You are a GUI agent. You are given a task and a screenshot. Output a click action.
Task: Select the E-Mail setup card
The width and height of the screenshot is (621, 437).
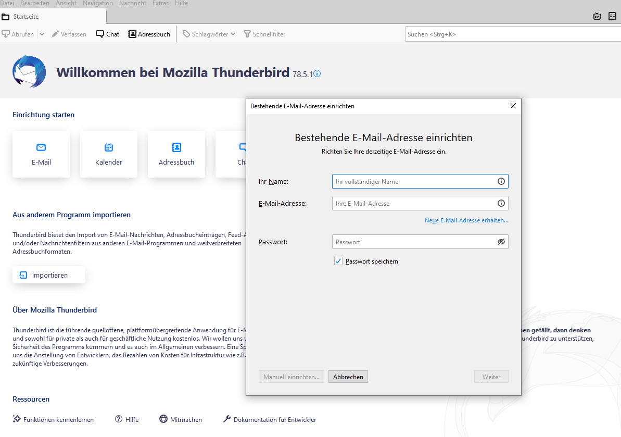(x=41, y=154)
